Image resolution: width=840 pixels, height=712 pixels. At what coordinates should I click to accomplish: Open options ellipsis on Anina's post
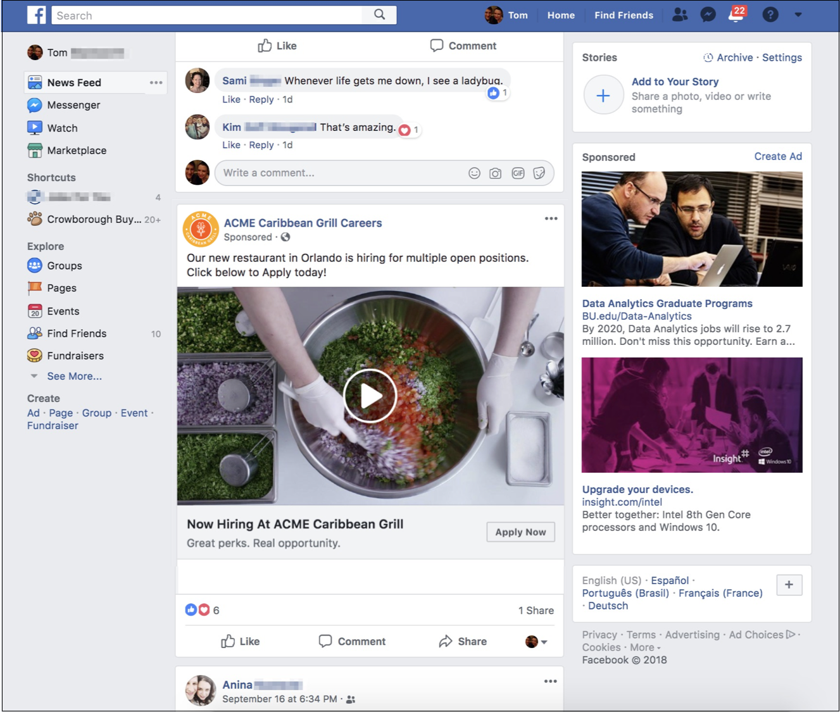coord(551,682)
